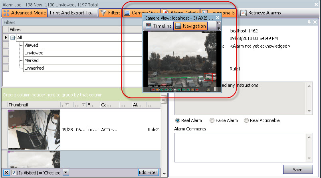321x178 pixels.
Task: Click the 09/28 date cell
Action: pyautogui.click(x=67, y=130)
